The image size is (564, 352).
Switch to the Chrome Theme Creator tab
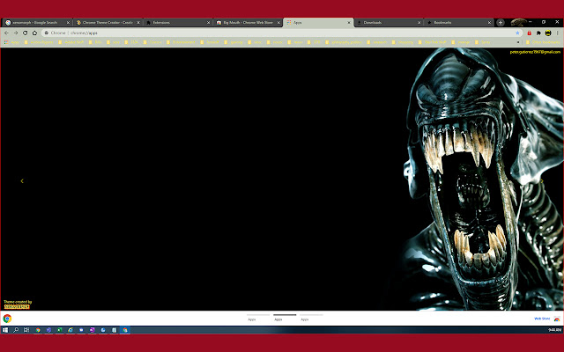[x=106, y=22]
